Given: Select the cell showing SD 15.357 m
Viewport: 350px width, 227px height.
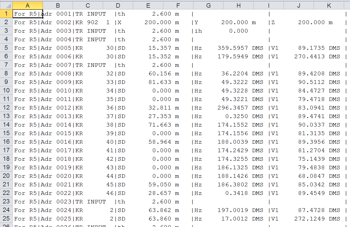Looking at the screenshot, I should coord(159,48).
